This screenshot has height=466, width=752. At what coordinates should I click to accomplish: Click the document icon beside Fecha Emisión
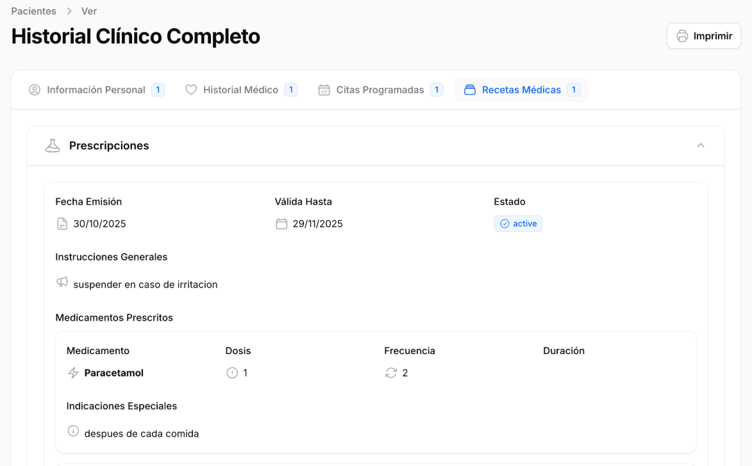pos(62,223)
